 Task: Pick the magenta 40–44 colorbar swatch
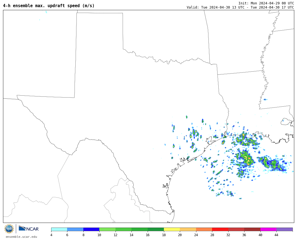click(x=268, y=229)
